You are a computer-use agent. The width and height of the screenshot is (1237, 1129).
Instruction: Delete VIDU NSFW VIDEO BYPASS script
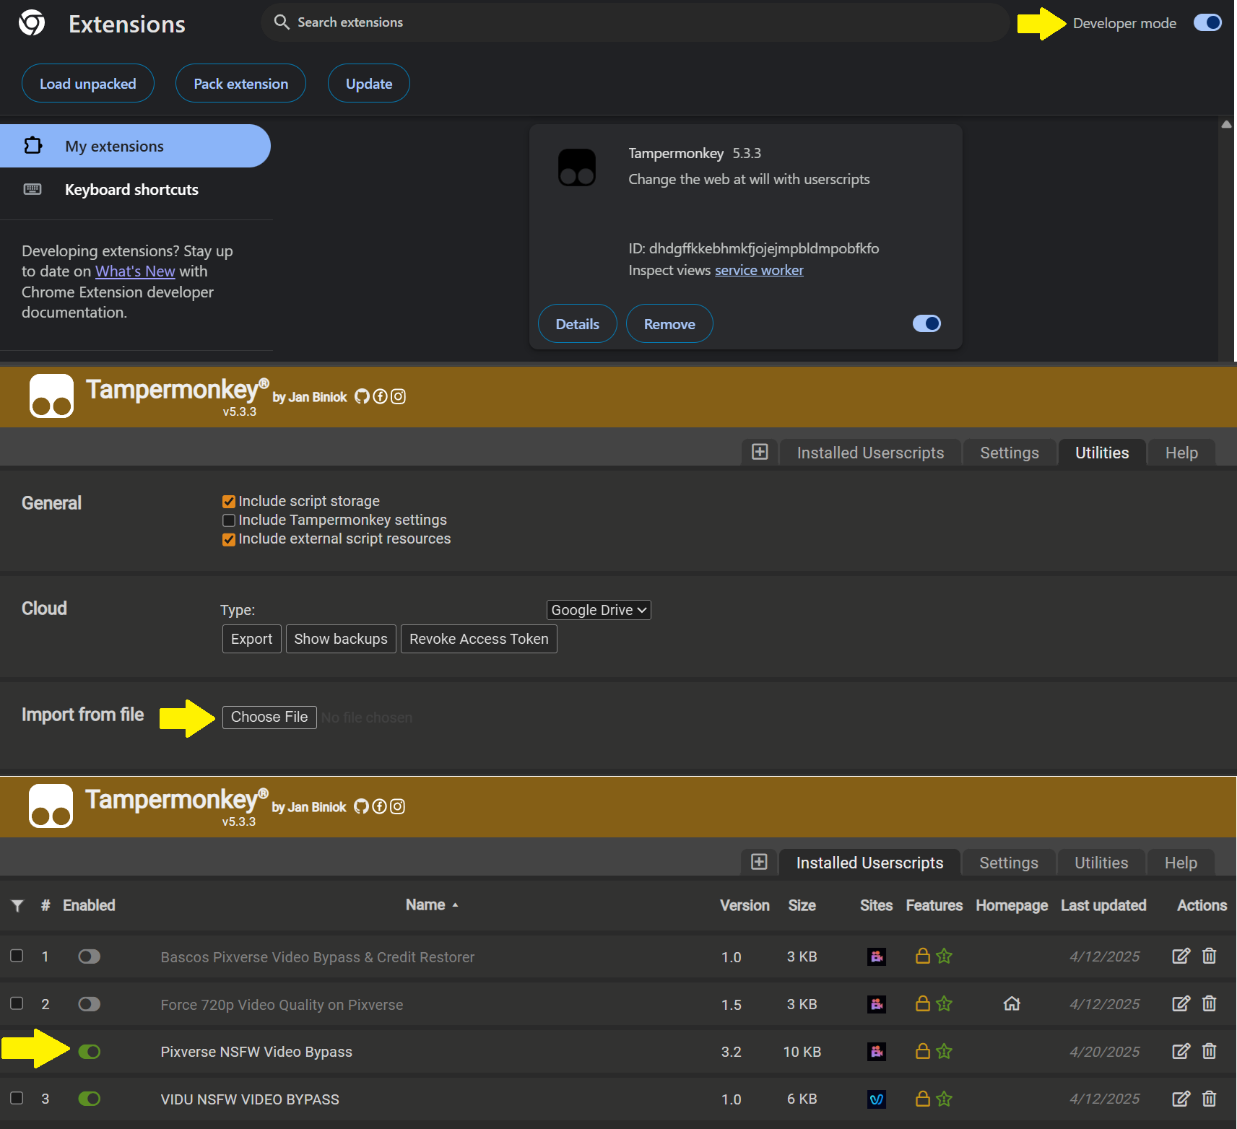pyautogui.click(x=1210, y=1099)
